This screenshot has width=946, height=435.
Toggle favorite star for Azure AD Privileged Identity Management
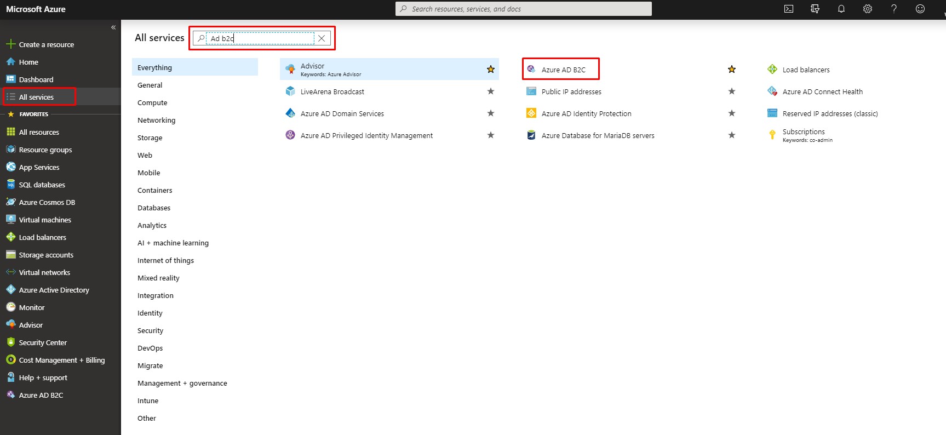[491, 135]
